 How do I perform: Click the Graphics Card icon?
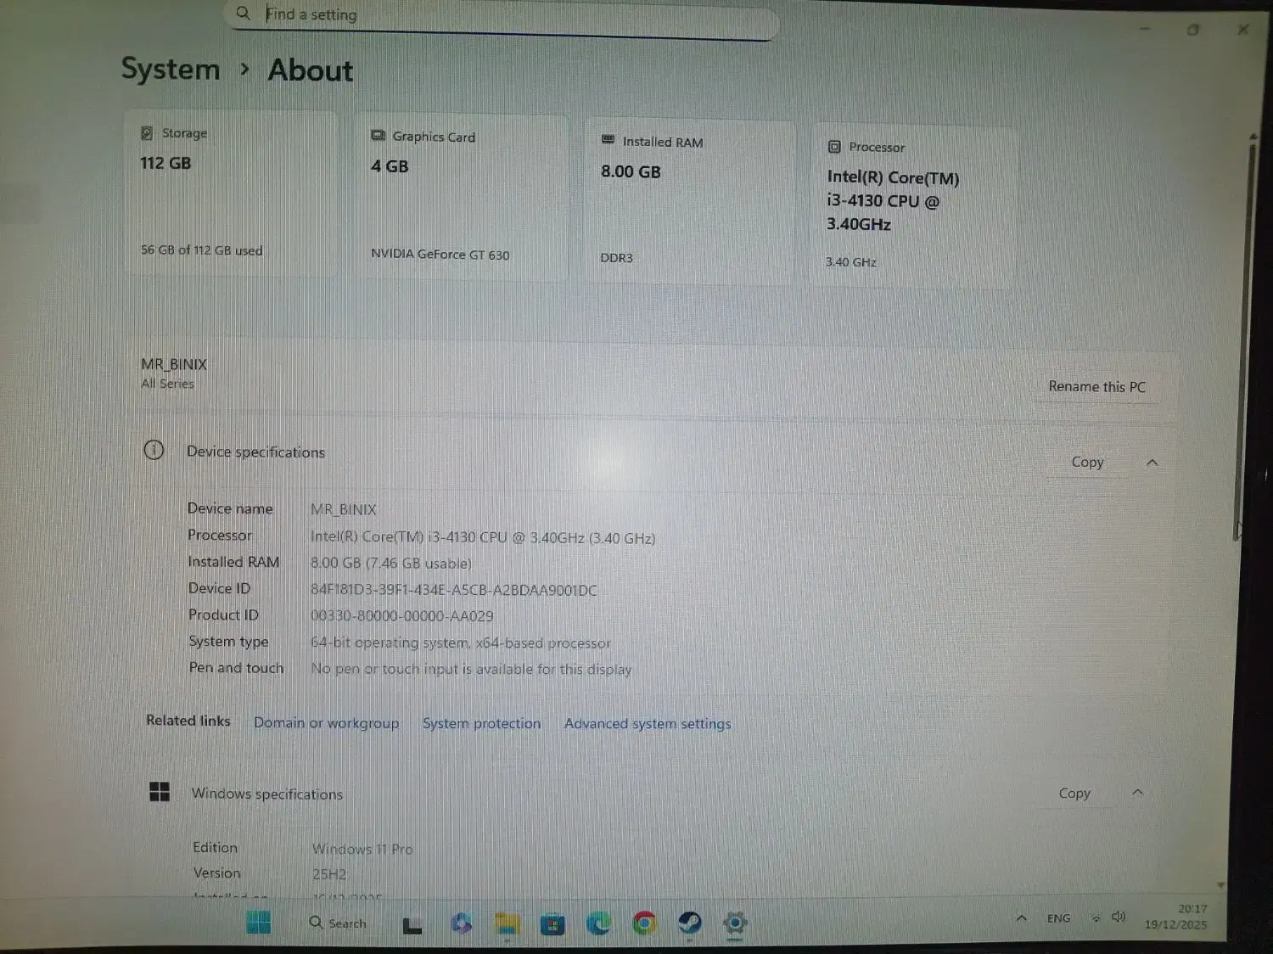coord(379,136)
